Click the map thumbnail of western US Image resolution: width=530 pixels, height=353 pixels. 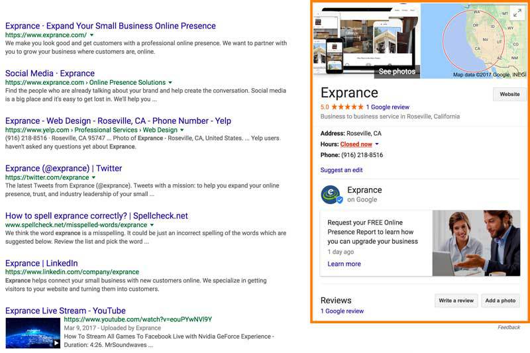473,41
